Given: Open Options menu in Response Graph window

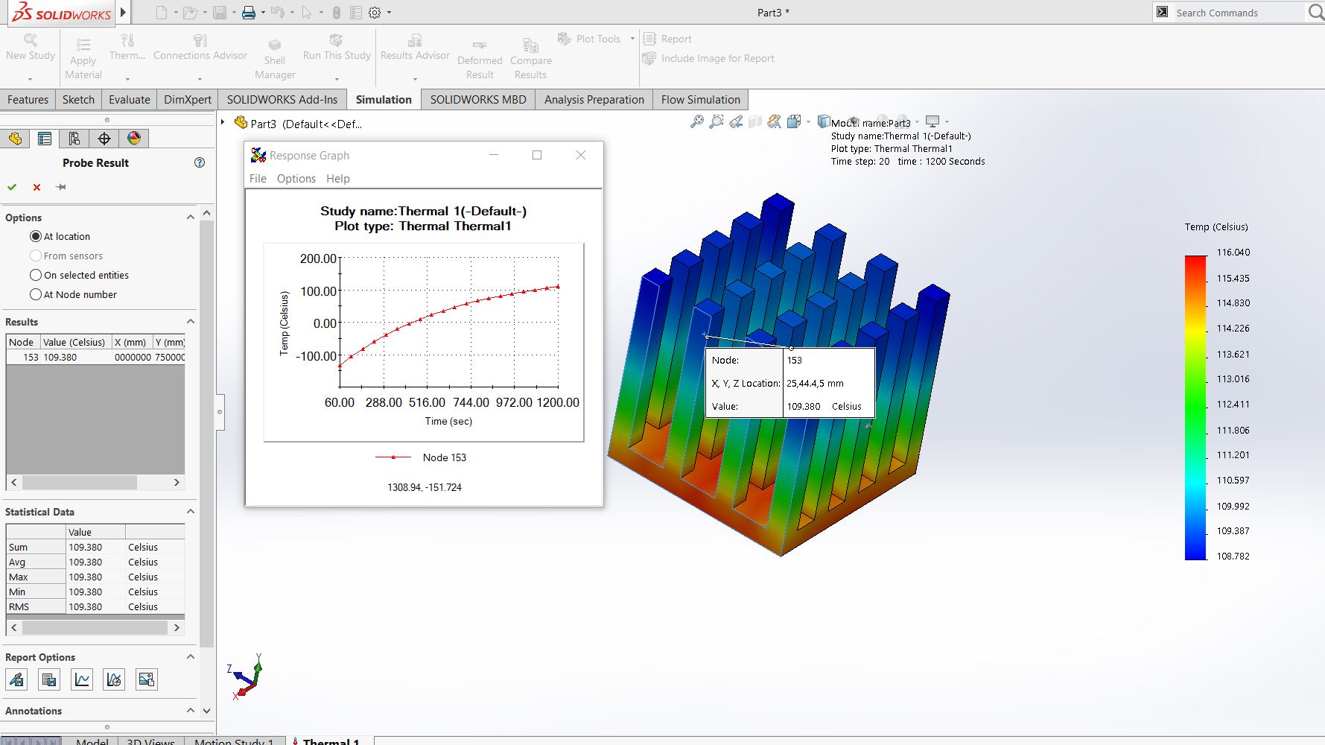Looking at the screenshot, I should pos(296,179).
